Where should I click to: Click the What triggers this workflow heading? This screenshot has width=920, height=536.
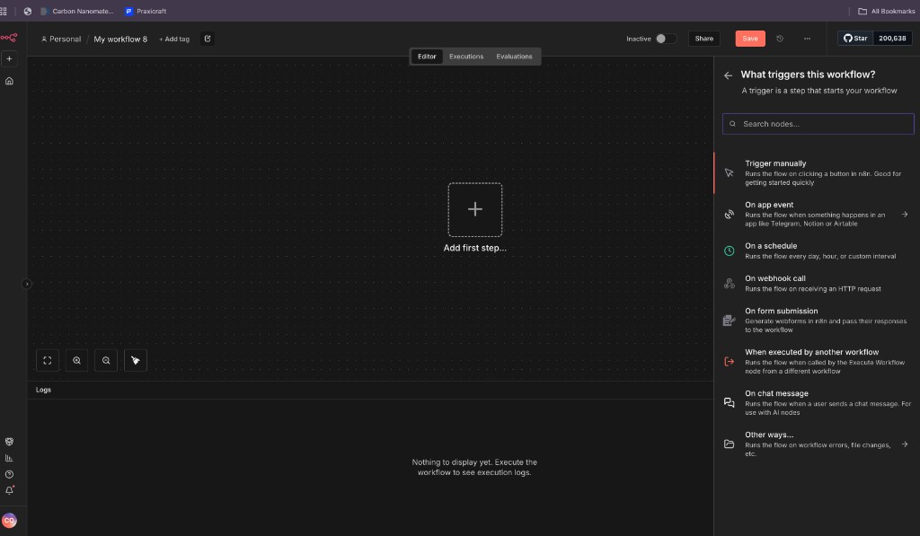[x=808, y=75]
